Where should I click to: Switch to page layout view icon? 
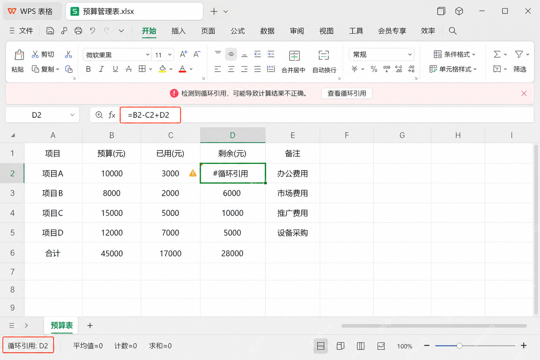[340, 346]
